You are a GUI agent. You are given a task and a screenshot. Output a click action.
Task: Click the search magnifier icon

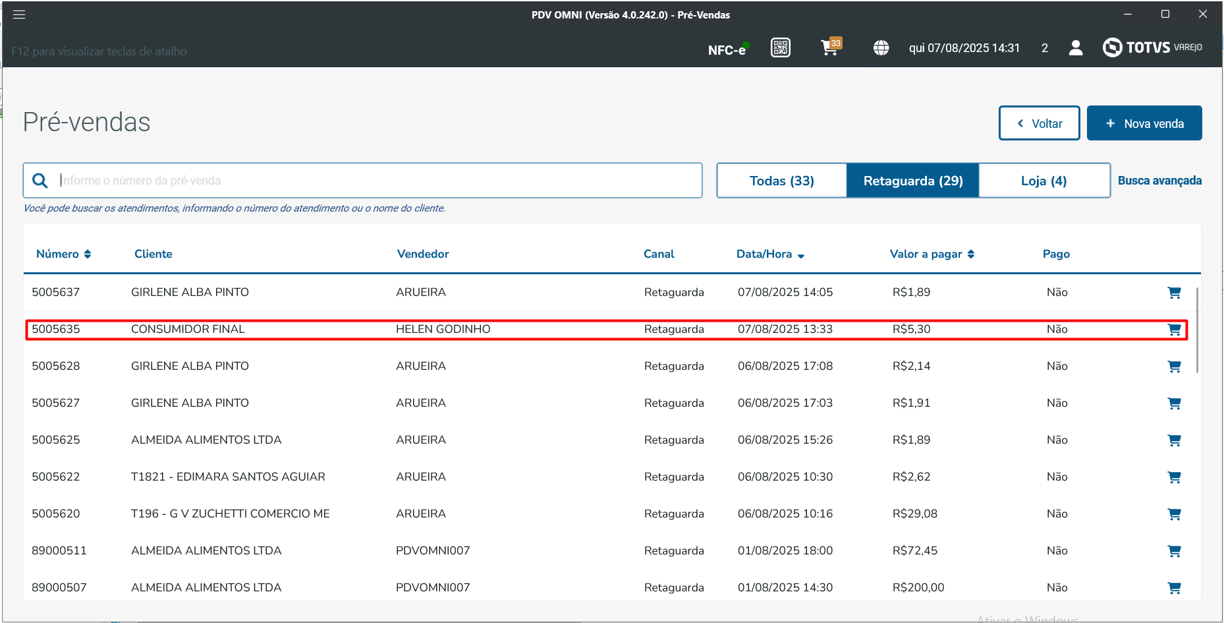pyautogui.click(x=40, y=181)
